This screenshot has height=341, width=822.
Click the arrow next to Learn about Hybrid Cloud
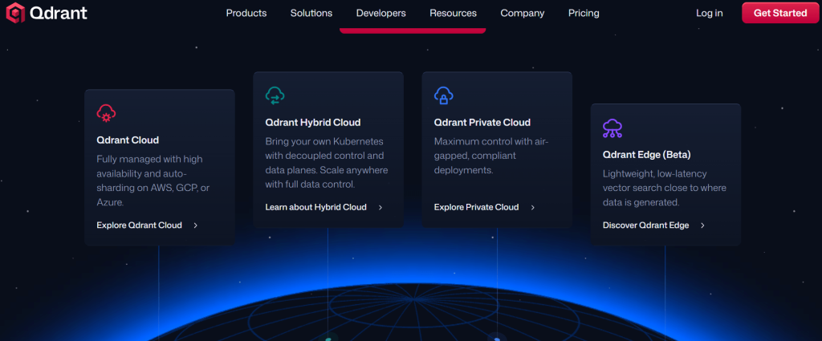pyautogui.click(x=380, y=208)
